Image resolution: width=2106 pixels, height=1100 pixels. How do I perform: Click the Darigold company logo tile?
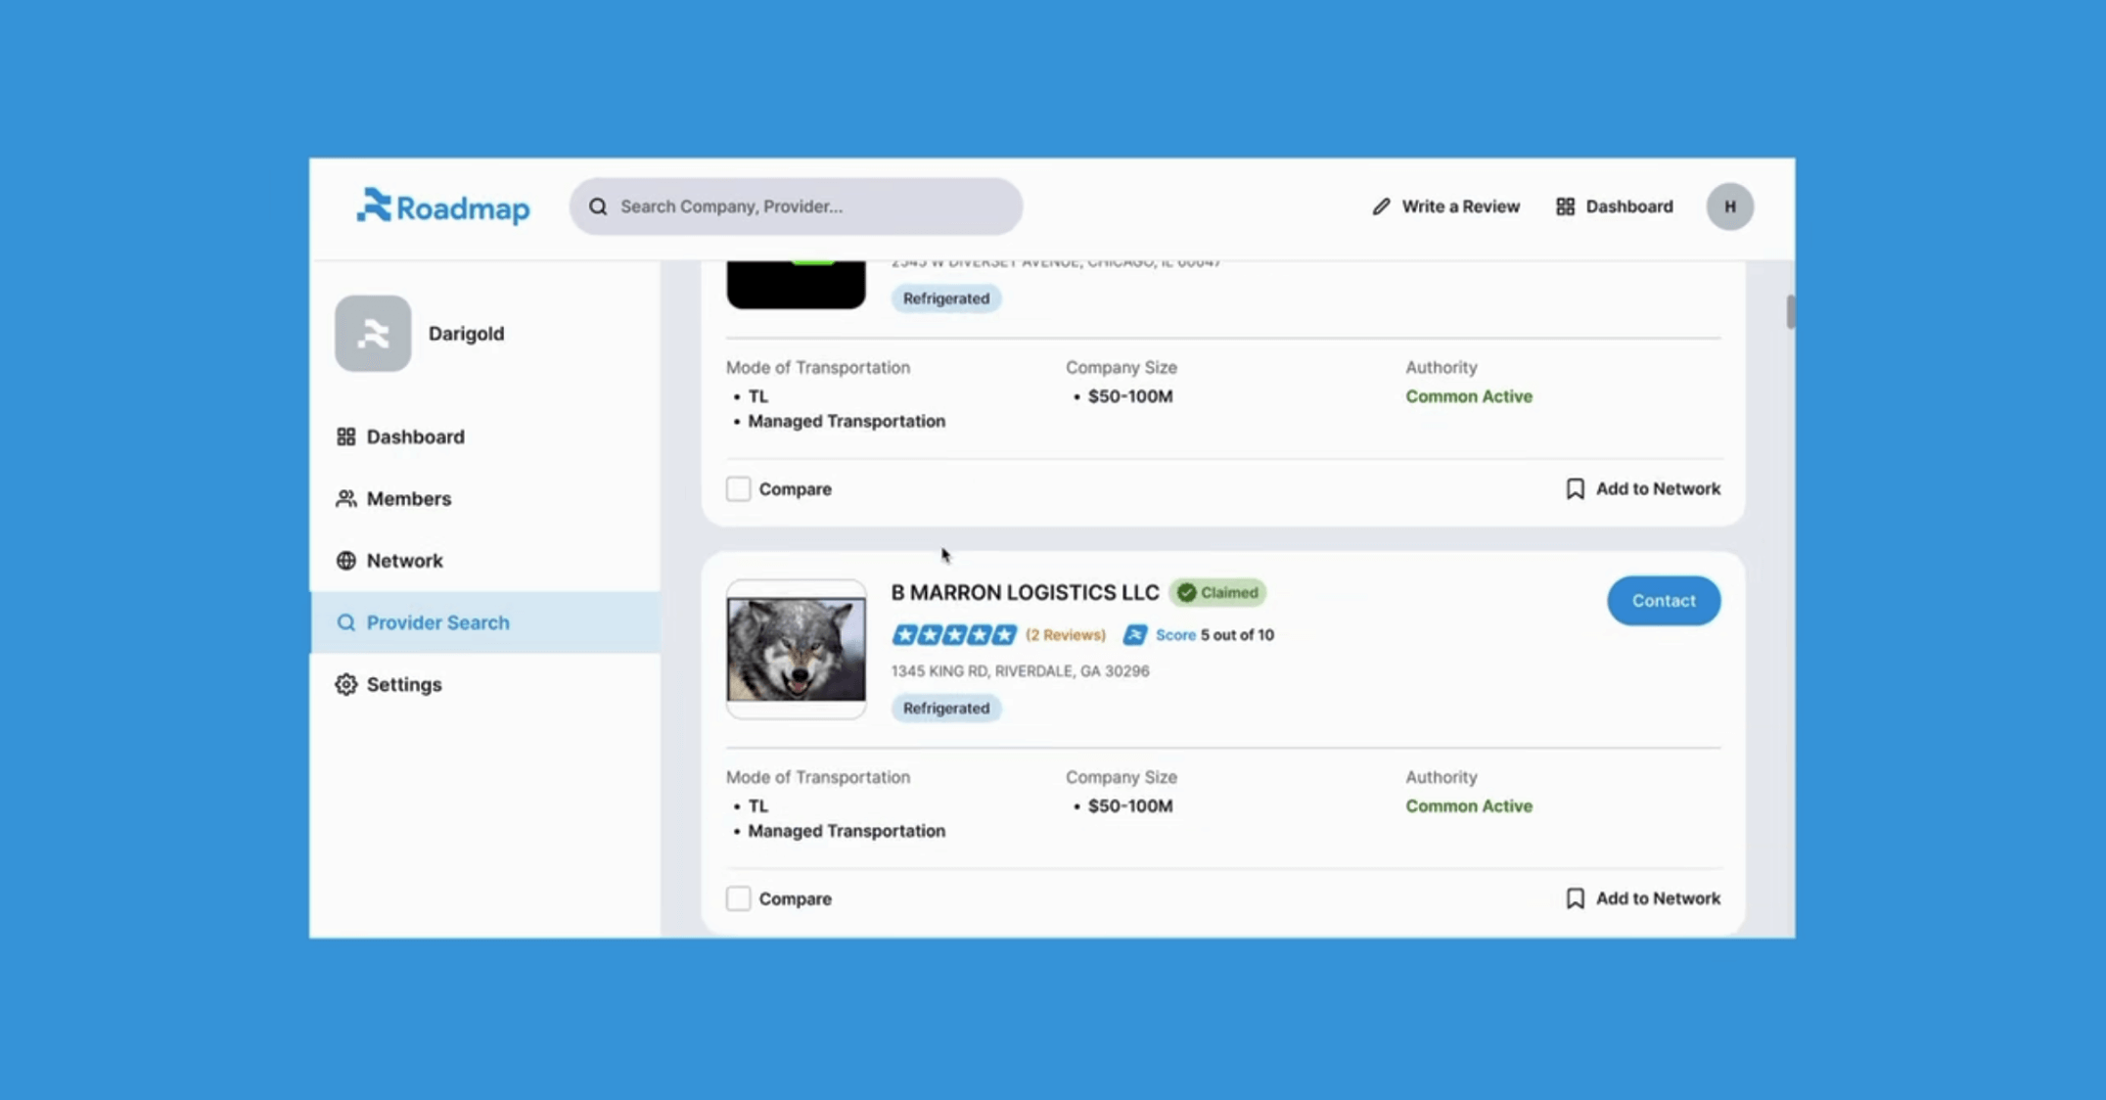coord(373,334)
